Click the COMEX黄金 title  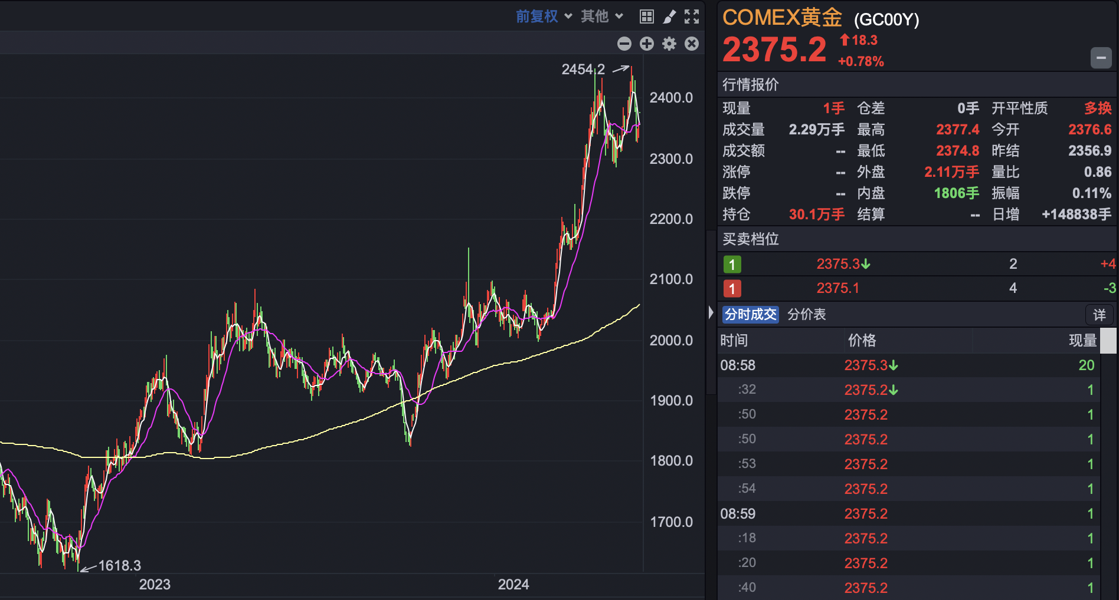pyautogui.click(x=782, y=18)
